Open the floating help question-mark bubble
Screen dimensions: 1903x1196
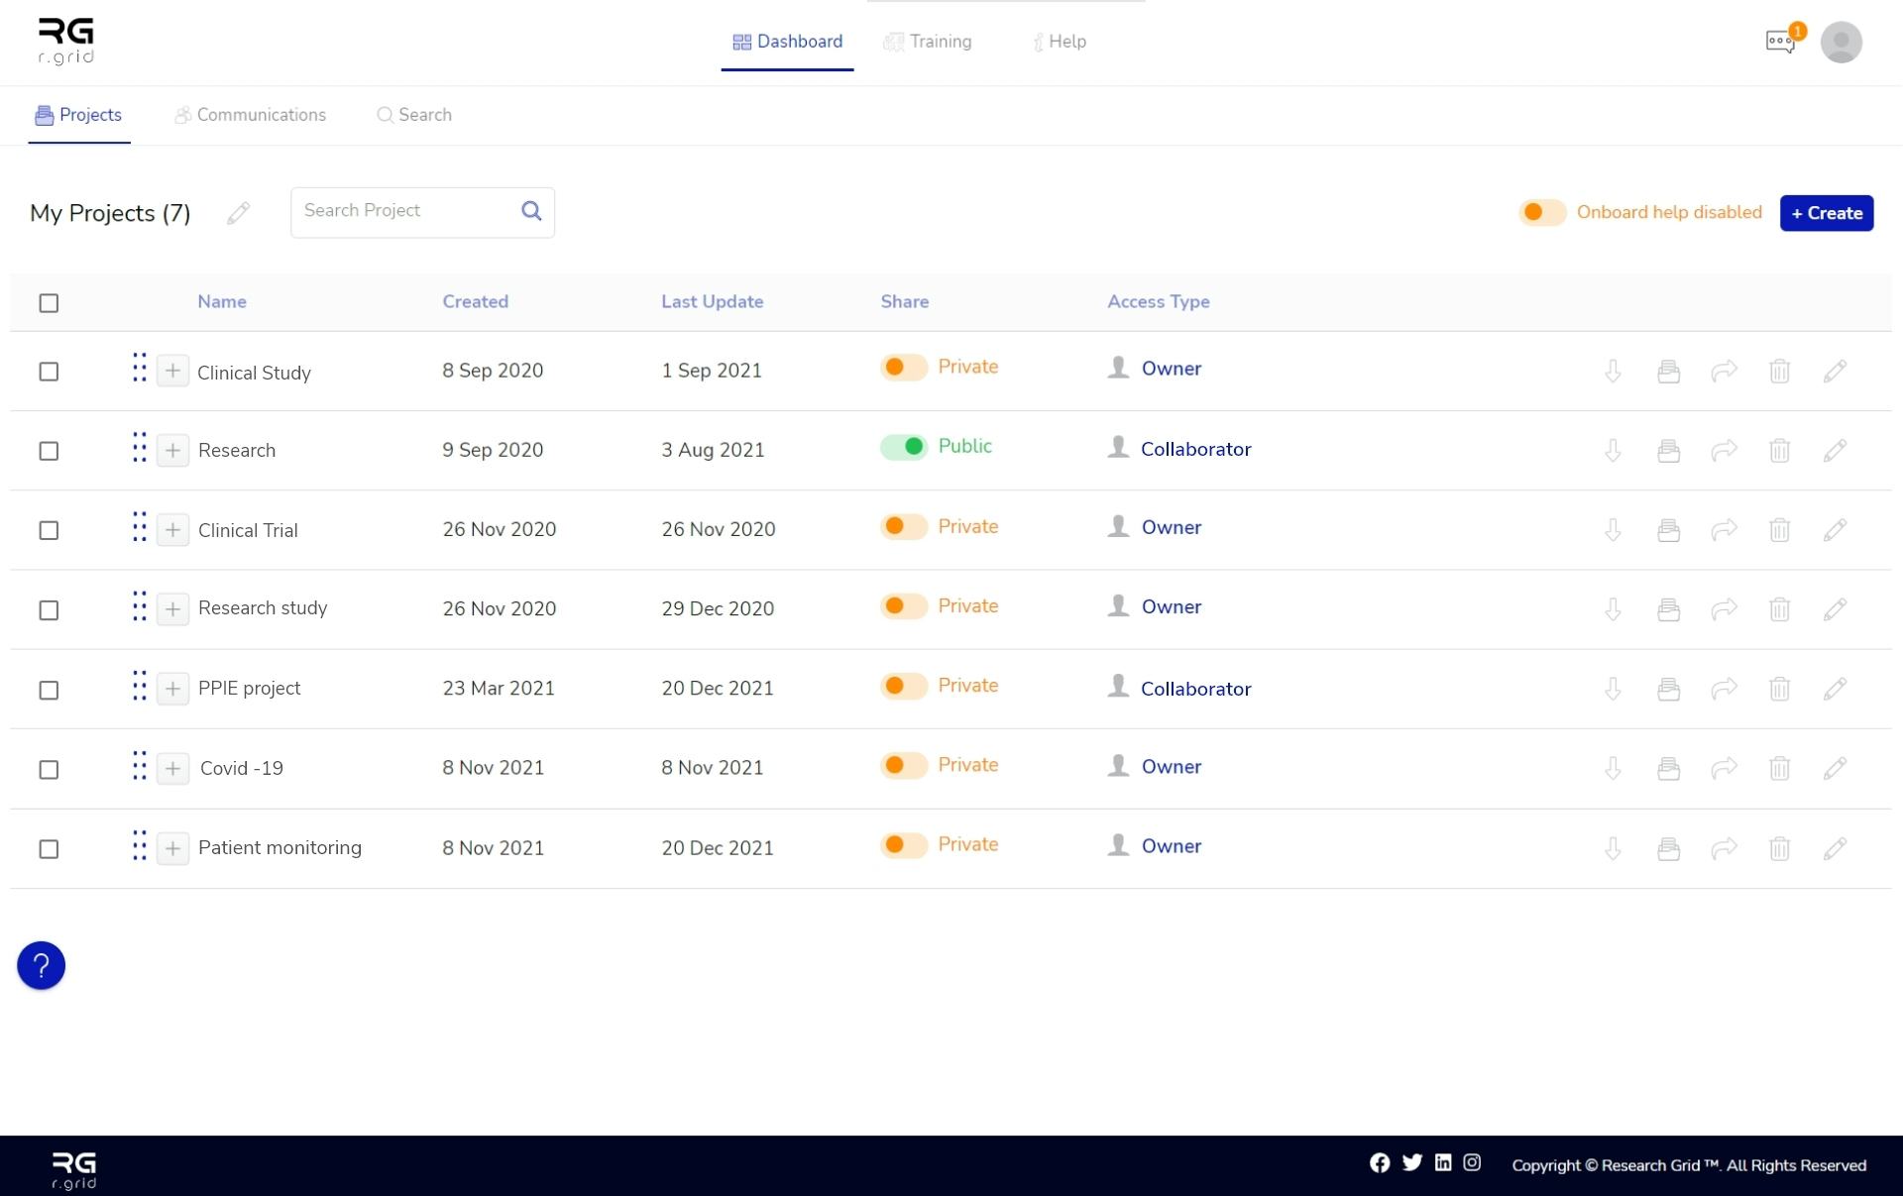[x=41, y=965]
